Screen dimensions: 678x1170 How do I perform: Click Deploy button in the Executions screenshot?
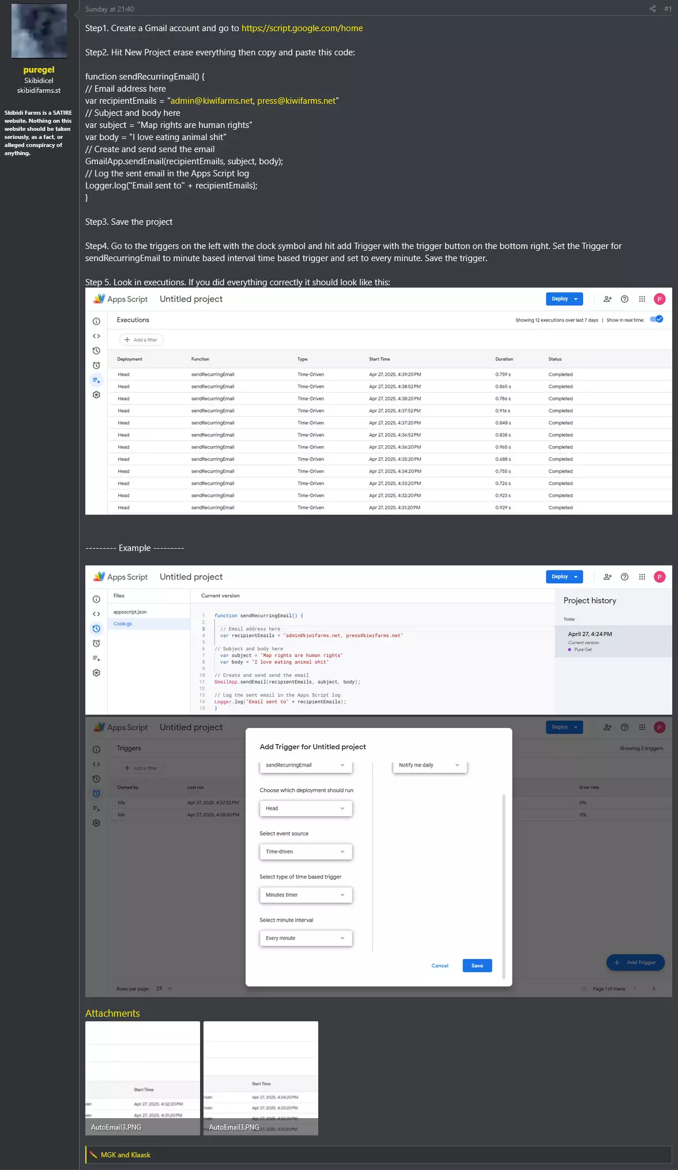tap(564, 299)
